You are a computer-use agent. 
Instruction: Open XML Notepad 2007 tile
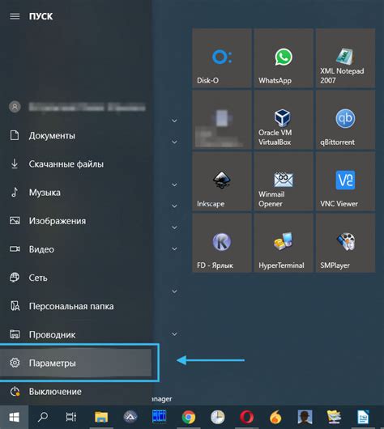coord(345,58)
